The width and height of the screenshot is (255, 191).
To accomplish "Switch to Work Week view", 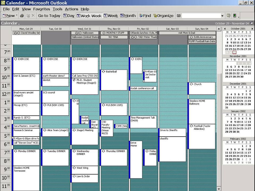I will tap(89, 16).
